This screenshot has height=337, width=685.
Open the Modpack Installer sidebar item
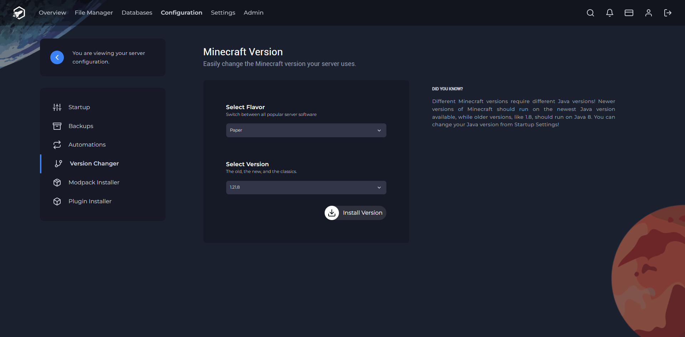coord(94,183)
